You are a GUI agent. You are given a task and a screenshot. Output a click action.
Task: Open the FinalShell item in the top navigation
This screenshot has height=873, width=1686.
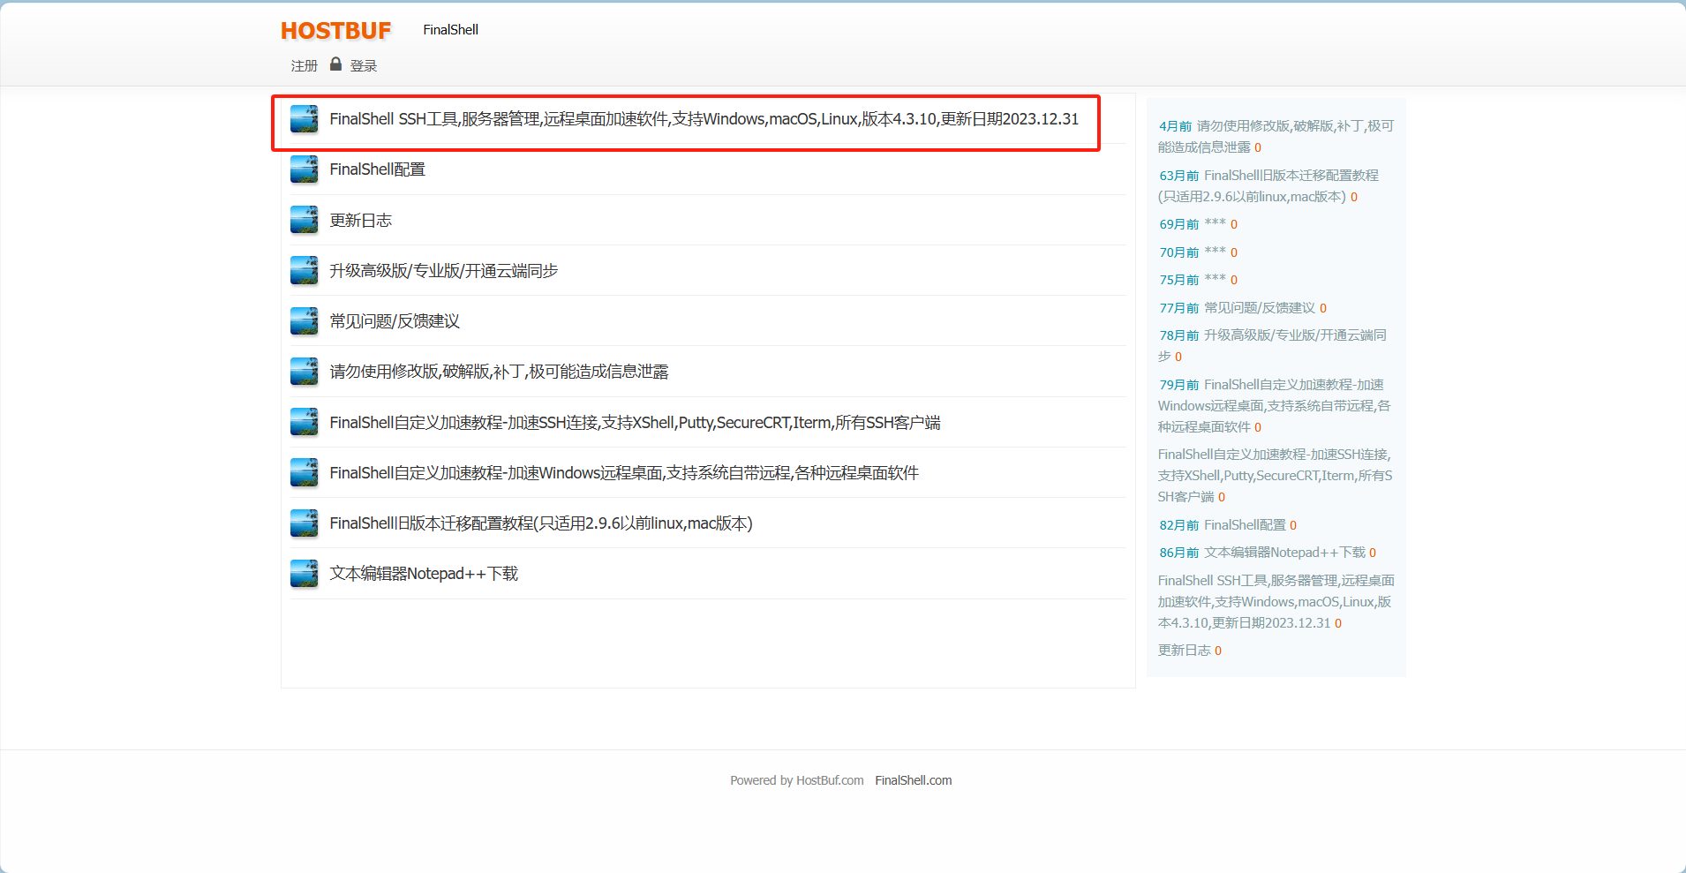tap(450, 30)
